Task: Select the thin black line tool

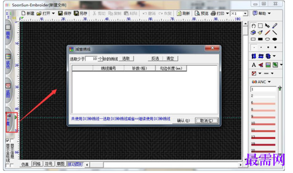Action: coord(275,32)
